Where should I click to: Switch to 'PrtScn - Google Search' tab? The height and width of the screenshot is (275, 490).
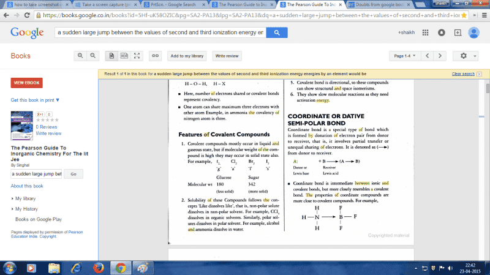tap(173, 5)
